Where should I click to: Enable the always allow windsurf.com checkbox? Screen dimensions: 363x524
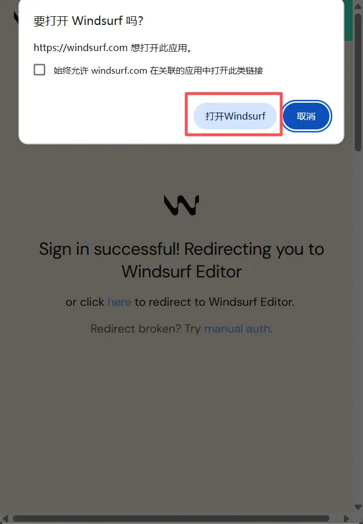[x=39, y=70]
